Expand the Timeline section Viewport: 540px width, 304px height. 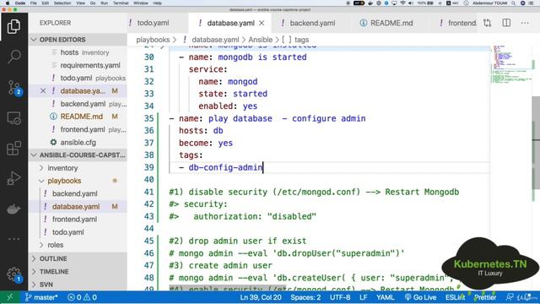78,272
